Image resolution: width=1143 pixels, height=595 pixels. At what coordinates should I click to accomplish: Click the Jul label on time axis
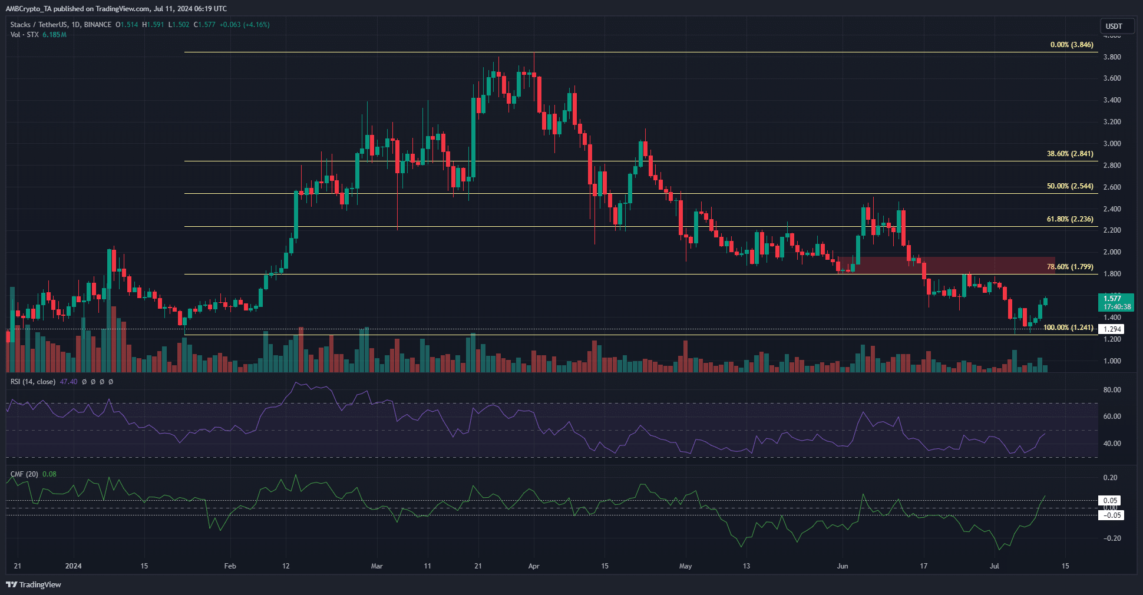pos(995,566)
